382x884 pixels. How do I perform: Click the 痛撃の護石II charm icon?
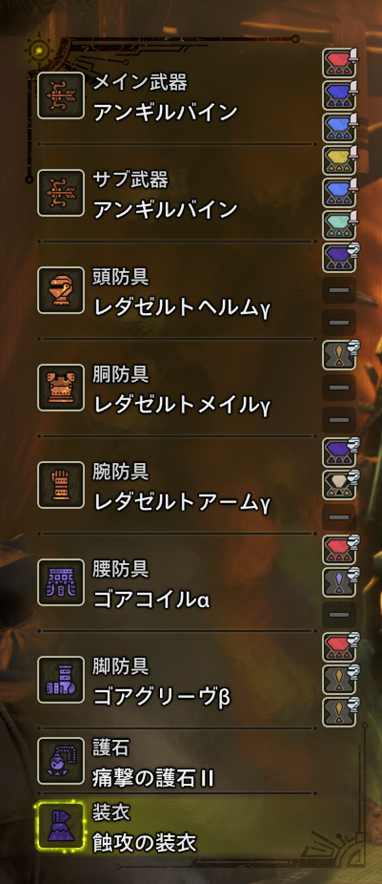point(61,761)
